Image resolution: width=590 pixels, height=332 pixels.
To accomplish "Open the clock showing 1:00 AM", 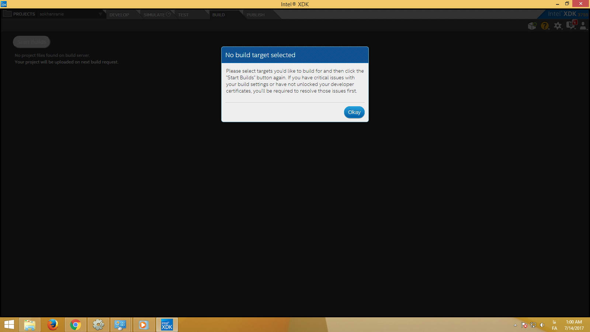I will click(574, 325).
